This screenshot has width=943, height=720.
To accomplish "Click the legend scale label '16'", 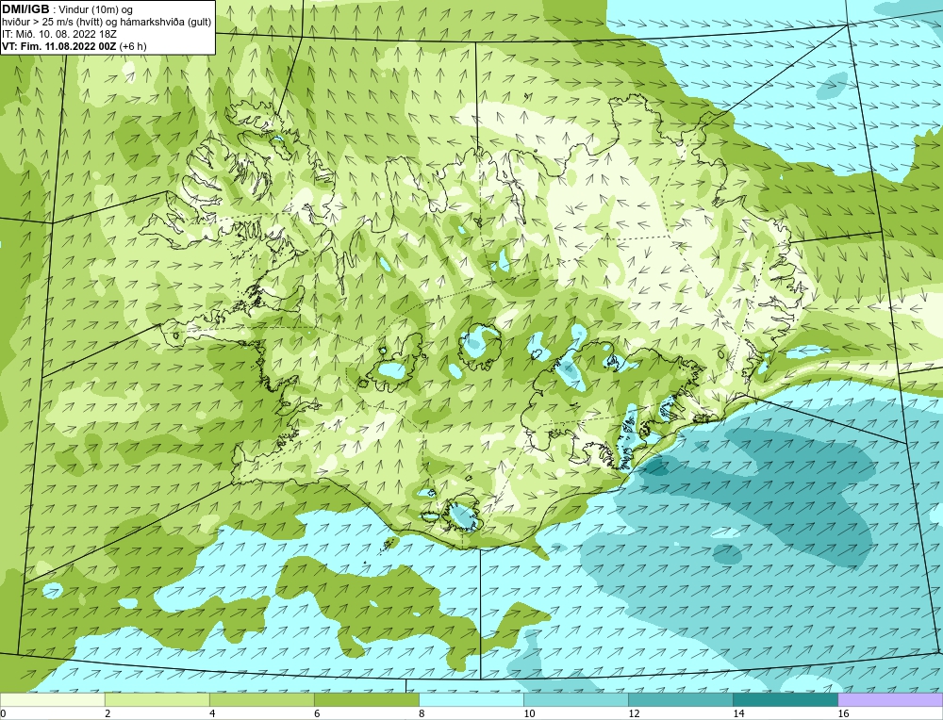I will (843, 714).
